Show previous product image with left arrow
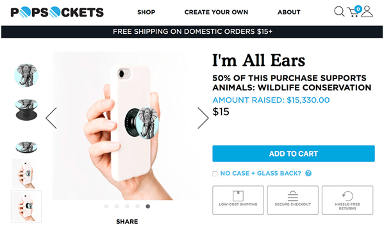The height and width of the screenshot is (232, 384). [51, 118]
